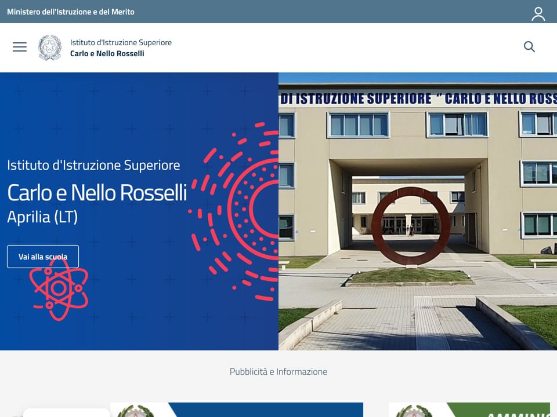Open the green banner card at bottom
This screenshot has width=557, height=417.
(469, 410)
